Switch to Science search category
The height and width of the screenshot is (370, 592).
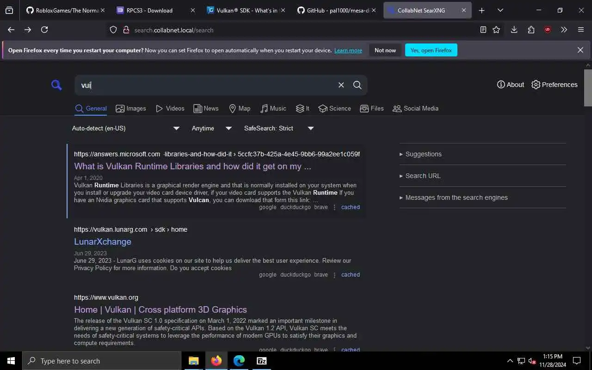click(335, 108)
